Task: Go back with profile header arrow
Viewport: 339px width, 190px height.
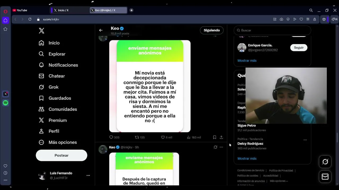Action: (x=101, y=30)
